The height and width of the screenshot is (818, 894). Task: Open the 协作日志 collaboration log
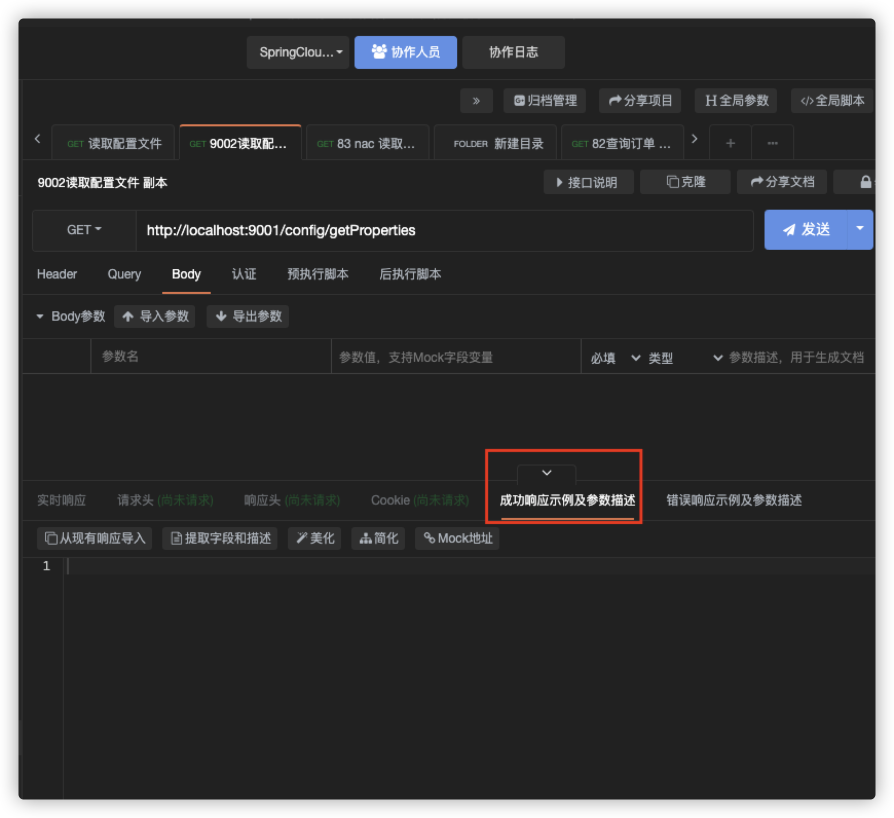tap(514, 52)
